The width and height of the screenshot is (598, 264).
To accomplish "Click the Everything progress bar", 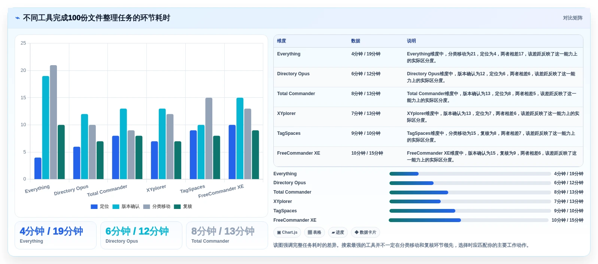I will [x=470, y=174].
